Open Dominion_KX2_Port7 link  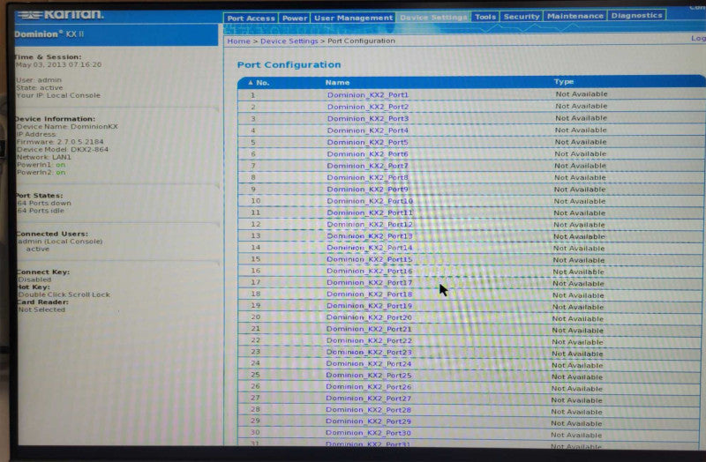click(x=367, y=166)
